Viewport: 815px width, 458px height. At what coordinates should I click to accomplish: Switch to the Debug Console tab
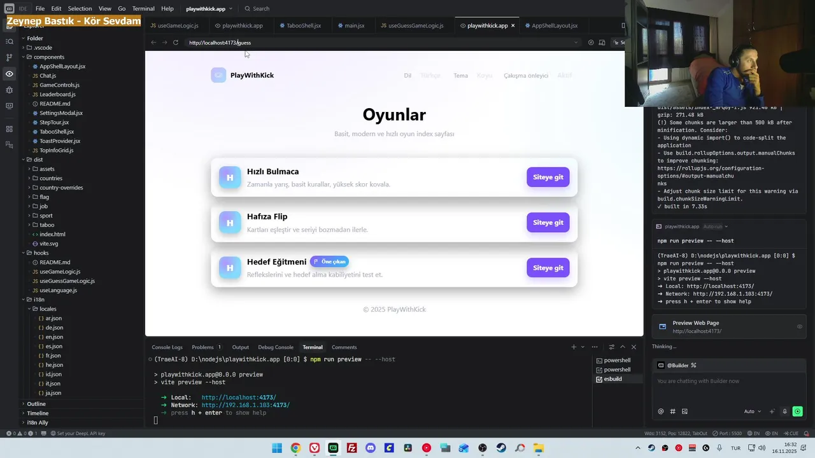(x=276, y=347)
